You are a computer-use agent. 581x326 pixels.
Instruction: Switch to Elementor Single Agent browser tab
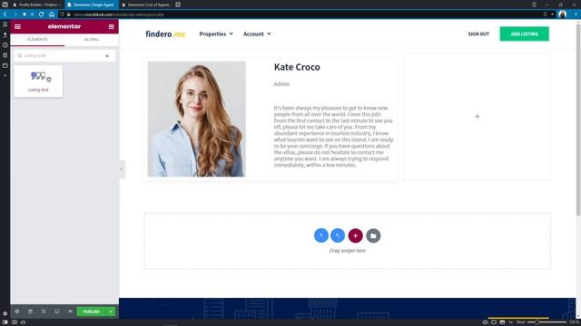point(91,5)
